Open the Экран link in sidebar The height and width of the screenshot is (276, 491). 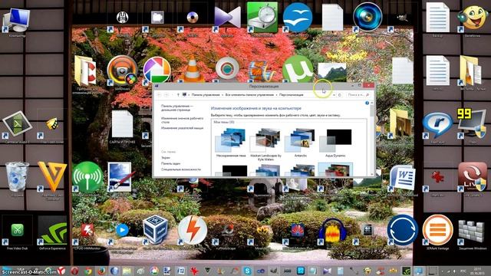coord(166,158)
